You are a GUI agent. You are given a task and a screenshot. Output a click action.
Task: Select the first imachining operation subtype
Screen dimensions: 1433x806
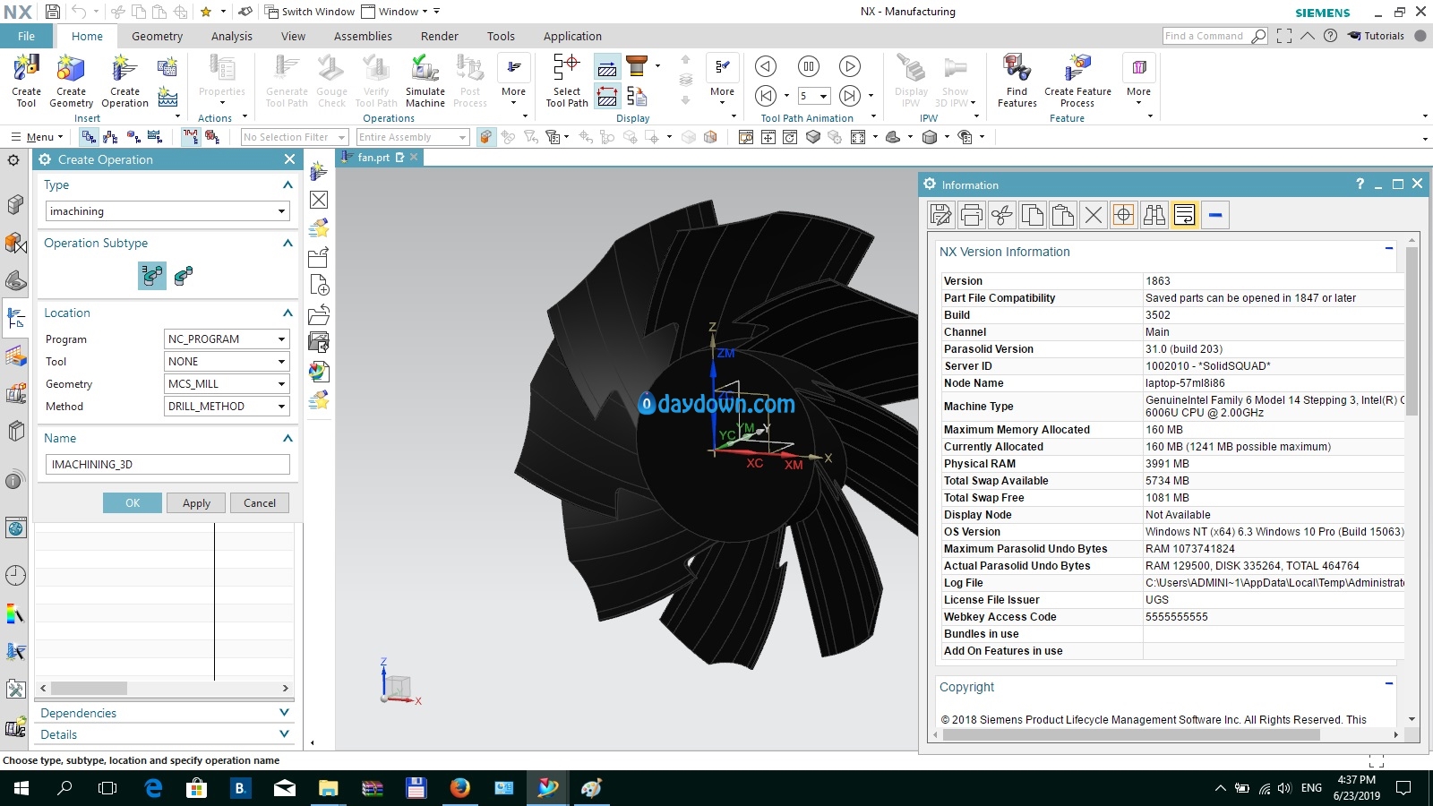coord(152,276)
